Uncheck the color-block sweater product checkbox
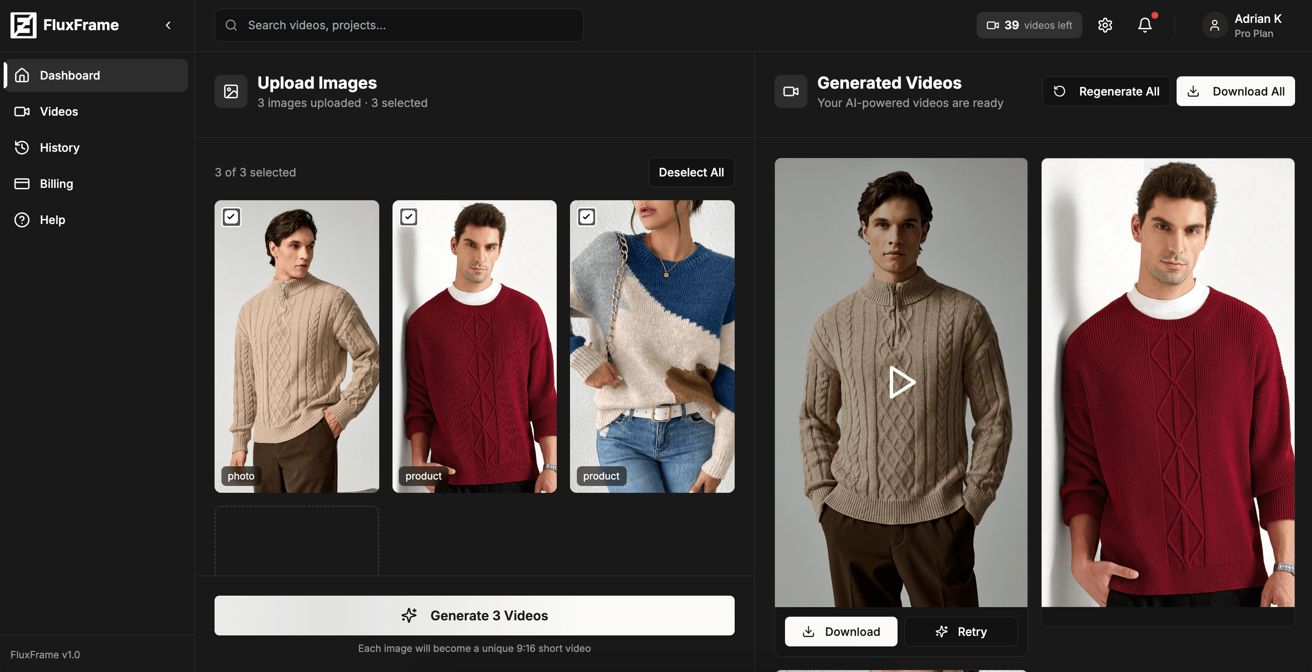1312x672 pixels. pos(586,218)
